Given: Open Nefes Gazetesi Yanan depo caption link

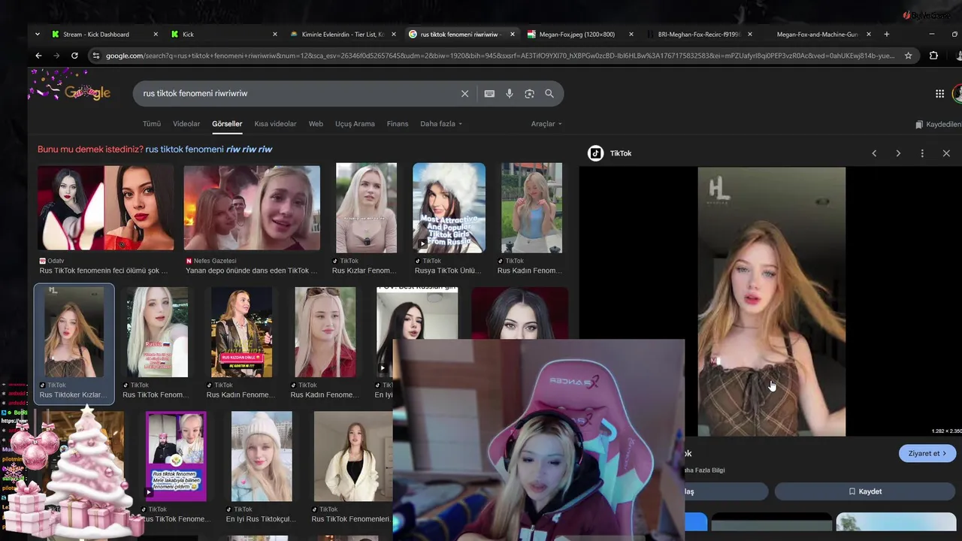Looking at the screenshot, I should coord(252,270).
